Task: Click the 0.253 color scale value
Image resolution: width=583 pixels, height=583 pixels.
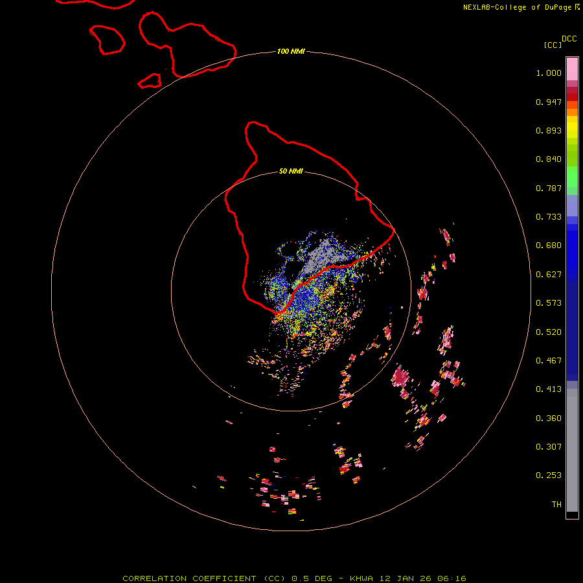Action: (549, 475)
